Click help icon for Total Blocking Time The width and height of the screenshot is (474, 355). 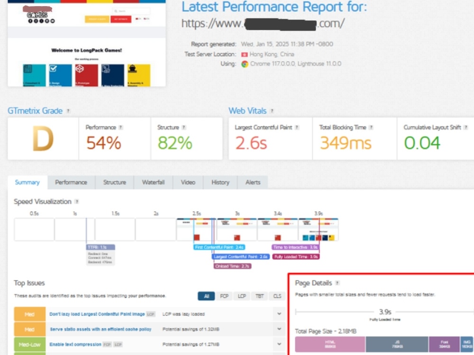point(371,127)
